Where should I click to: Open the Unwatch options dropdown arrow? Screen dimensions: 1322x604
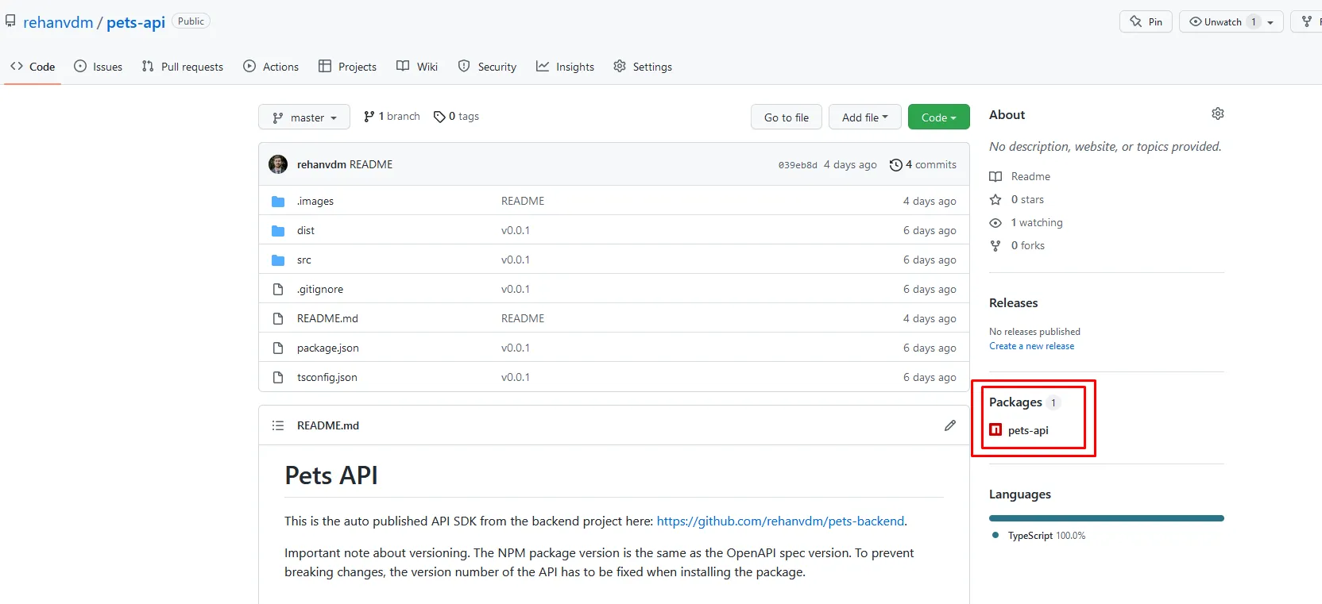coord(1271,22)
